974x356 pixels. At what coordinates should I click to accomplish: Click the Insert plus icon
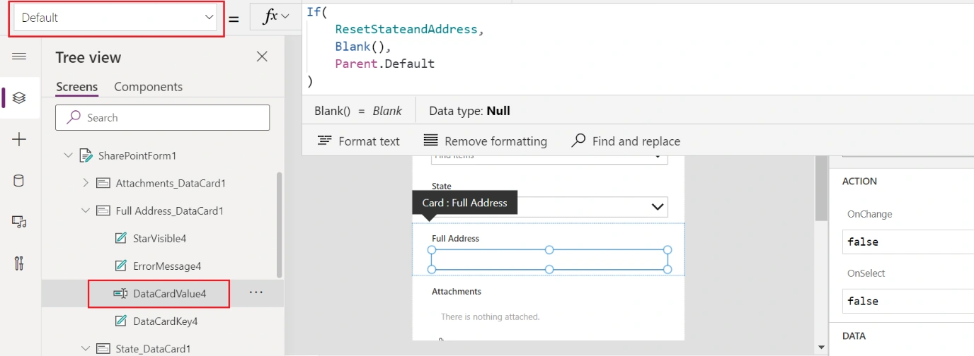point(19,139)
